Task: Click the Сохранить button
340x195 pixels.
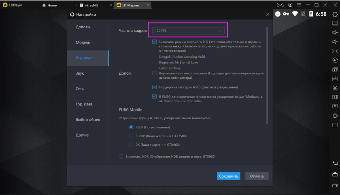Action: point(229,176)
